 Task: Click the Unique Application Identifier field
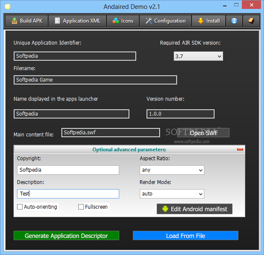coord(75,56)
